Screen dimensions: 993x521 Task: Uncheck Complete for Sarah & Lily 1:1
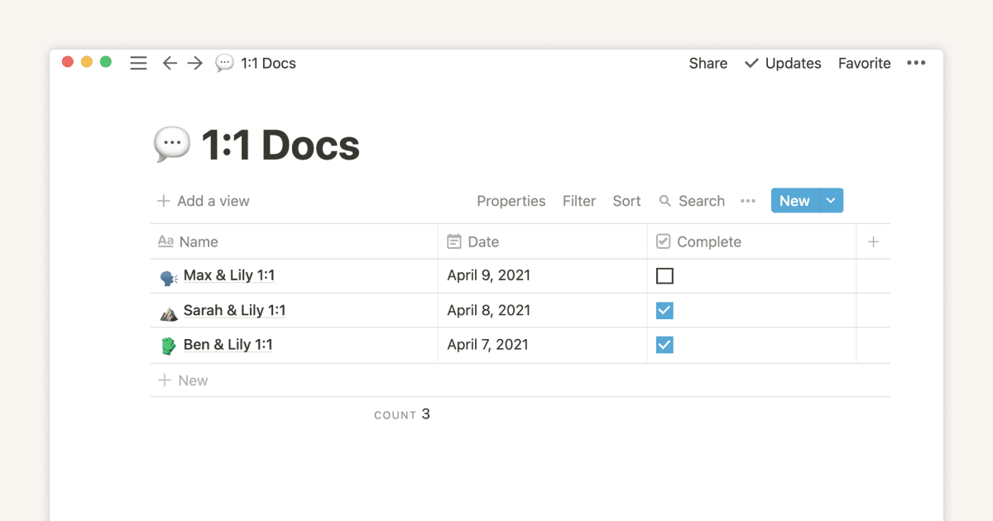pyautogui.click(x=664, y=310)
